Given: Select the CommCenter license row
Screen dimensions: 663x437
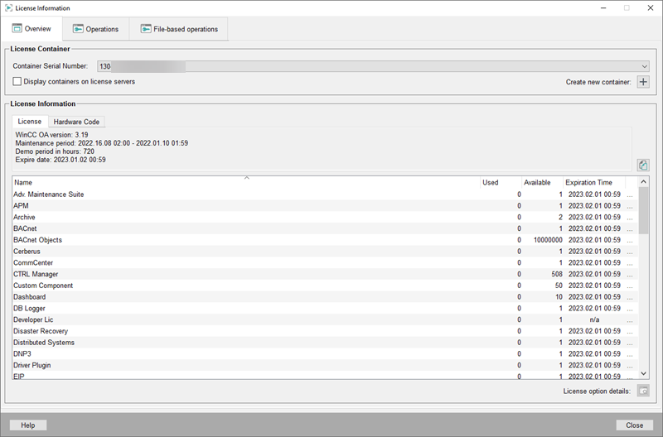Looking at the screenshot, I should tap(325, 262).
